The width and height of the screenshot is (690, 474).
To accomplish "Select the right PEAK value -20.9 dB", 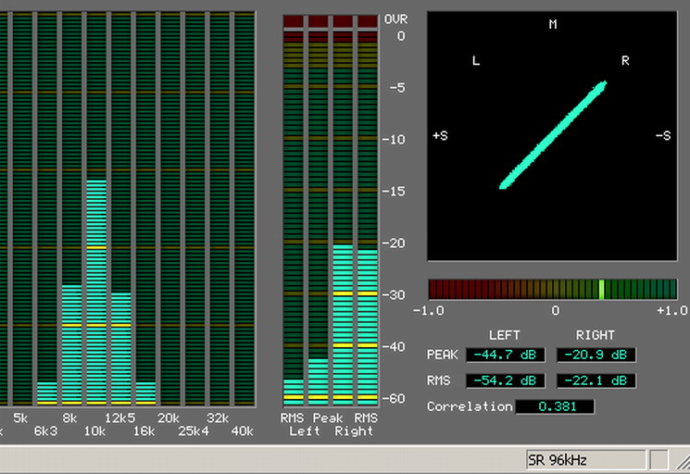I will (x=596, y=355).
